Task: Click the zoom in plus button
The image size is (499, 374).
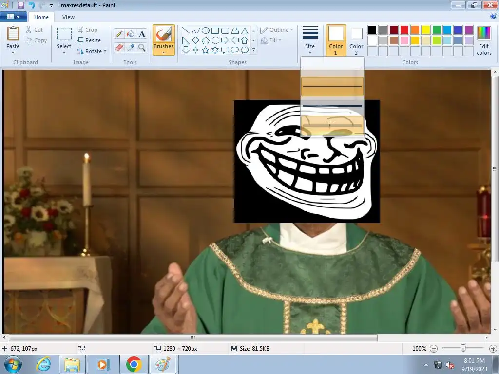Action: [x=493, y=349]
